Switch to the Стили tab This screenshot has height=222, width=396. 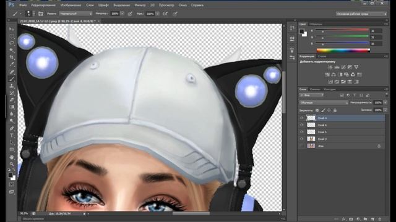click(x=322, y=56)
